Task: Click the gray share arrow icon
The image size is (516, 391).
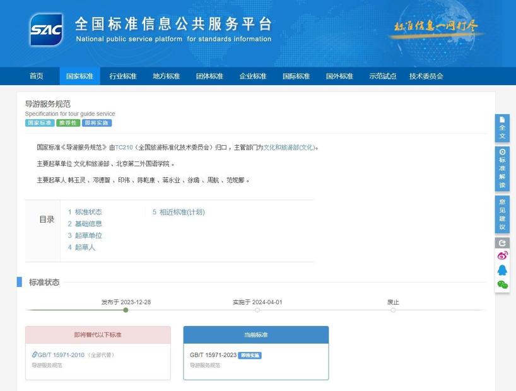Action: [502, 243]
